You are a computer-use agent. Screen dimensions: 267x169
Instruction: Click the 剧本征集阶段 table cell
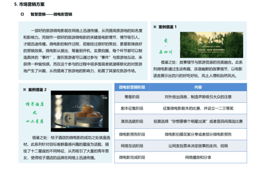(x=132, y=108)
